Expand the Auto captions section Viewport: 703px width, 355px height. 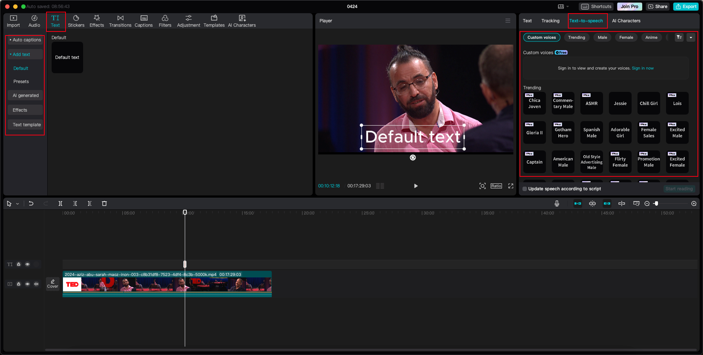(x=25, y=40)
